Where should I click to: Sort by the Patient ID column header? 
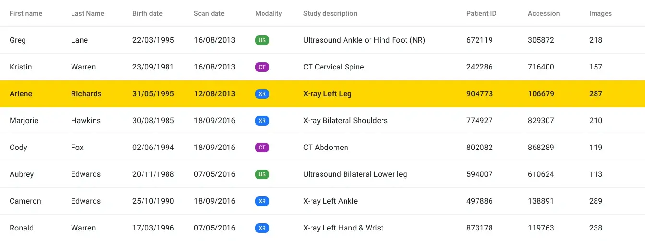tap(481, 13)
